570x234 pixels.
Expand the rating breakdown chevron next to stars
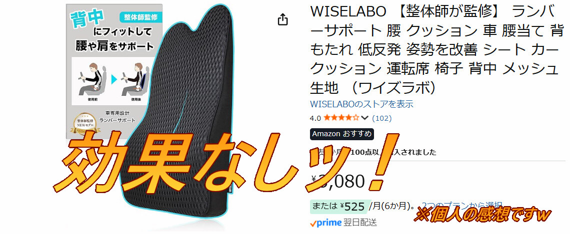tap(365, 118)
